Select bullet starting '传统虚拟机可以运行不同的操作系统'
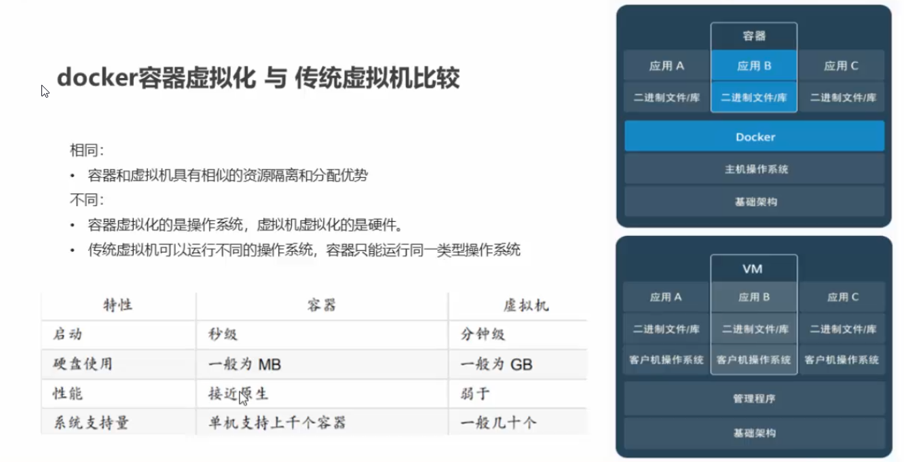 point(304,250)
